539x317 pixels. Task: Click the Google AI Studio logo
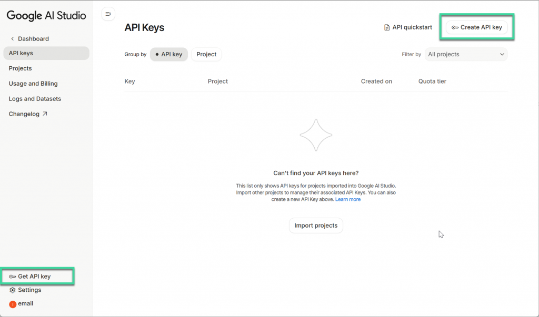46,15
